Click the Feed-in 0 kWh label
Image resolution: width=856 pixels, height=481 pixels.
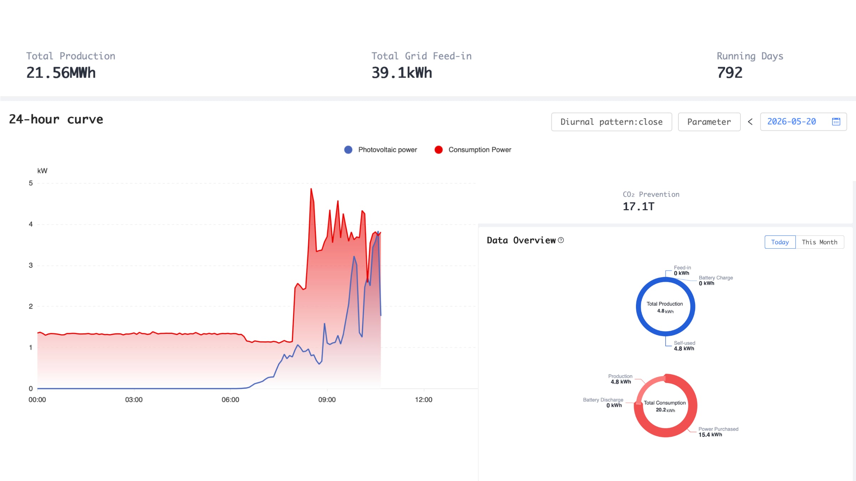pos(682,270)
